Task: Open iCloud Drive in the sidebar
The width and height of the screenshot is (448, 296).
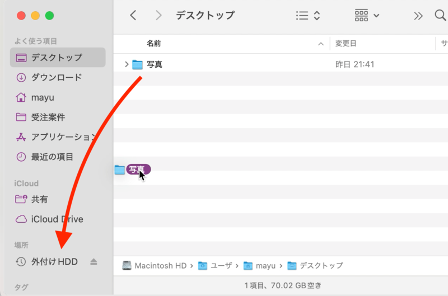Action: [58, 219]
